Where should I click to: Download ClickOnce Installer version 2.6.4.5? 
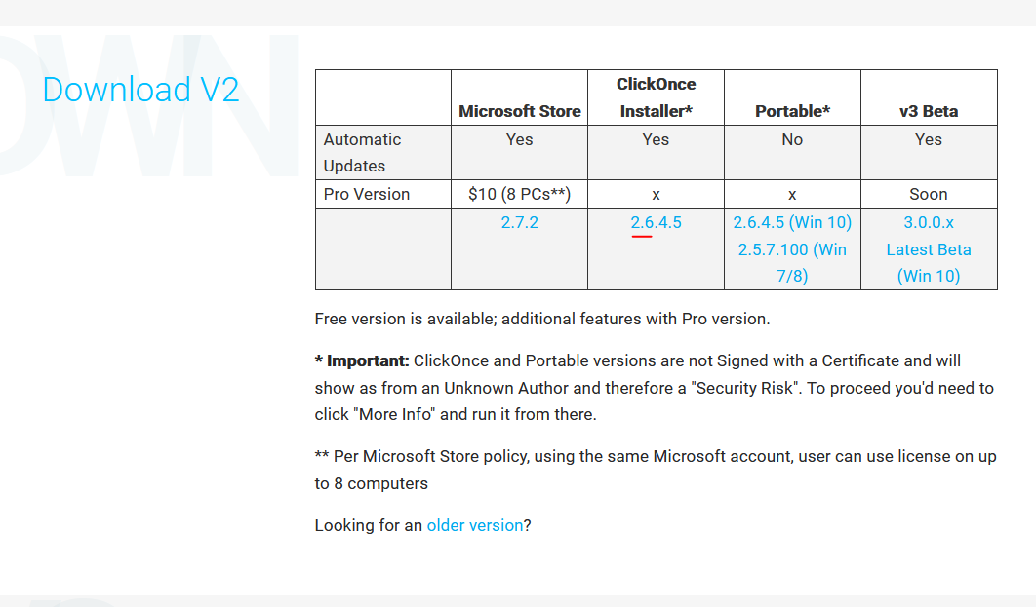(x=656, y=222)
